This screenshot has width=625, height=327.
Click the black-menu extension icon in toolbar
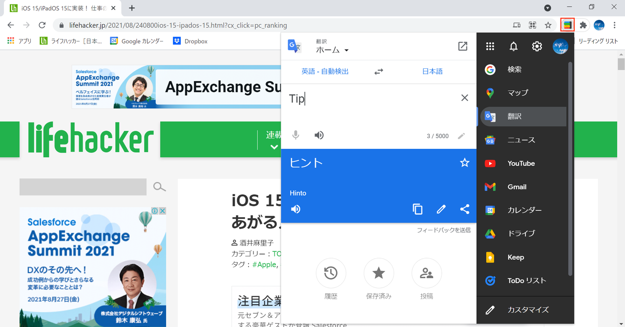pos(567,25)
